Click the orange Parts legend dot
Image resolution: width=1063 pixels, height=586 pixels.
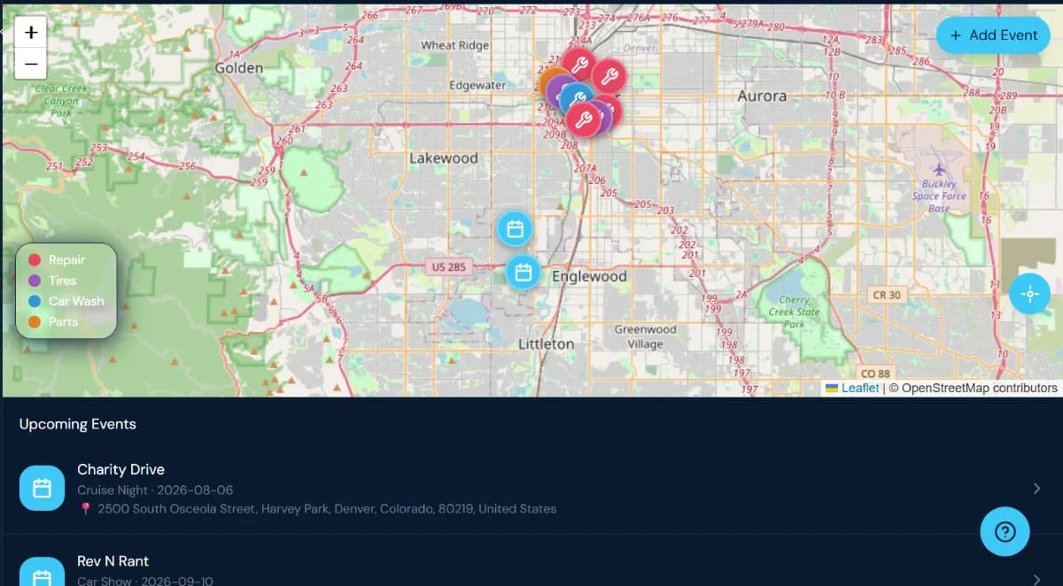pyautogui.click(x=35, y=321)
